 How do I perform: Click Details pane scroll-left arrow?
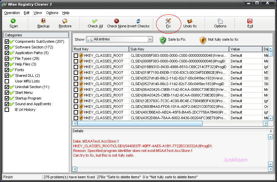pos(75,169)
